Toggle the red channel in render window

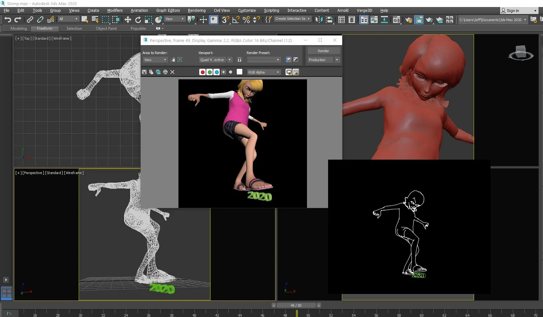click(x=202, y=72)
